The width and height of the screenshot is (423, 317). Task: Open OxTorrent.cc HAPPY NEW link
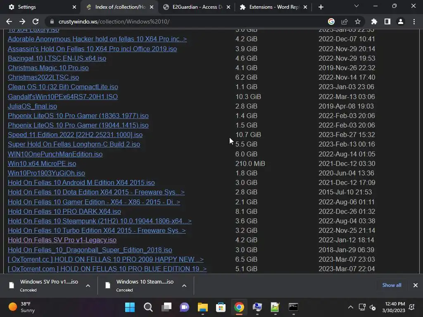point(105,259)
